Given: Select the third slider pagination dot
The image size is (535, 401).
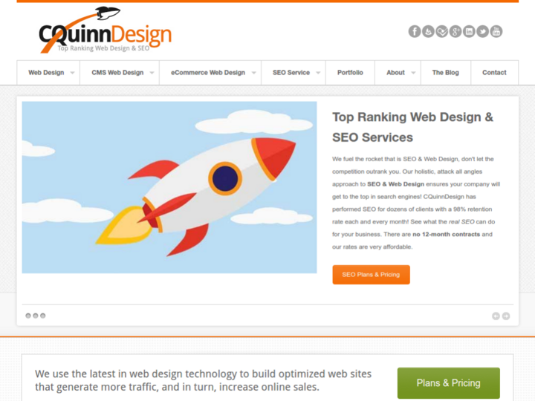Looking at the screenshot, I should tap(43, 316).
